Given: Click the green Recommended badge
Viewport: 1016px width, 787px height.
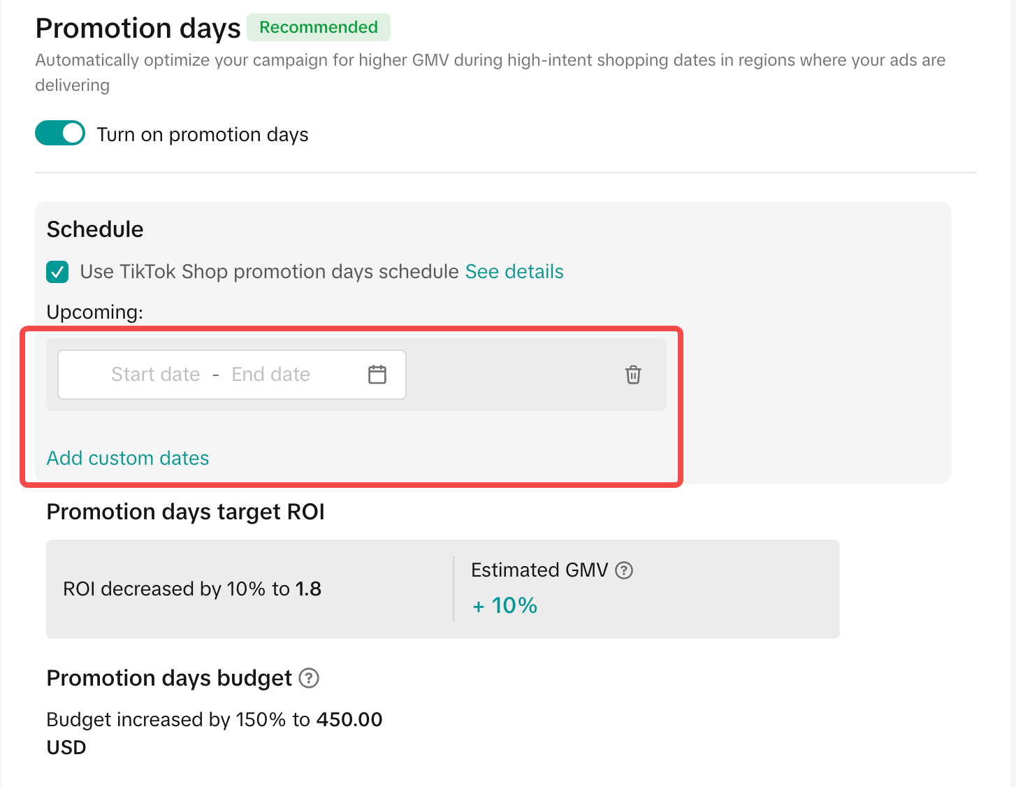Looking at the screenshot, I should pos(319,27).
